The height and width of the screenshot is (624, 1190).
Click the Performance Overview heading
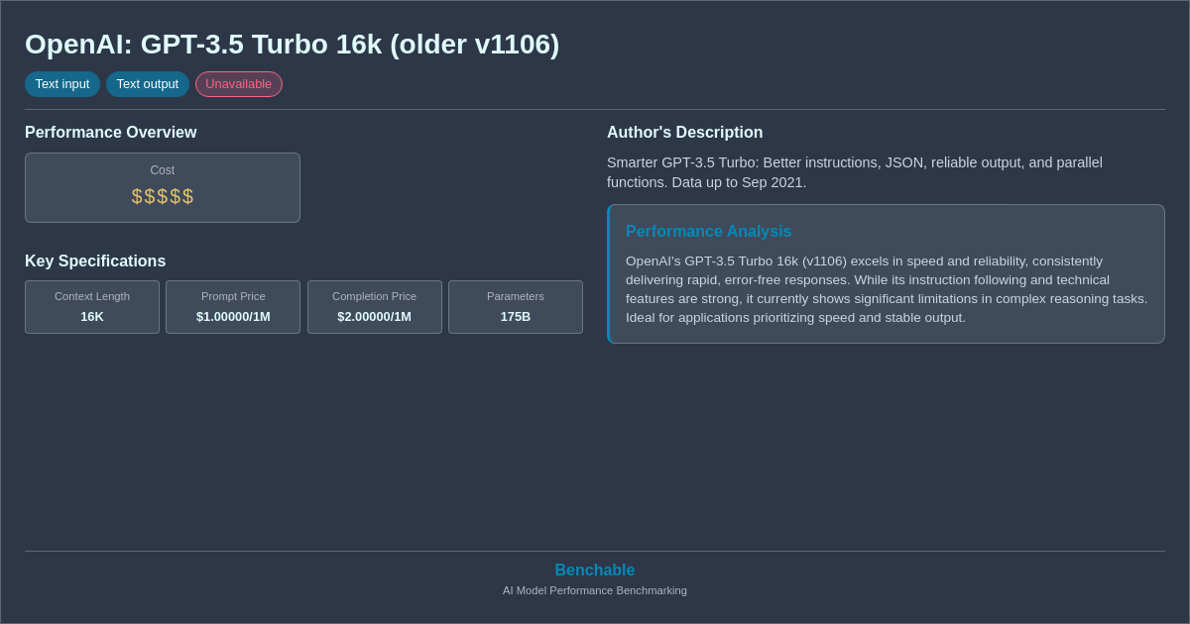pyautogui.click(x=110, y=132)
